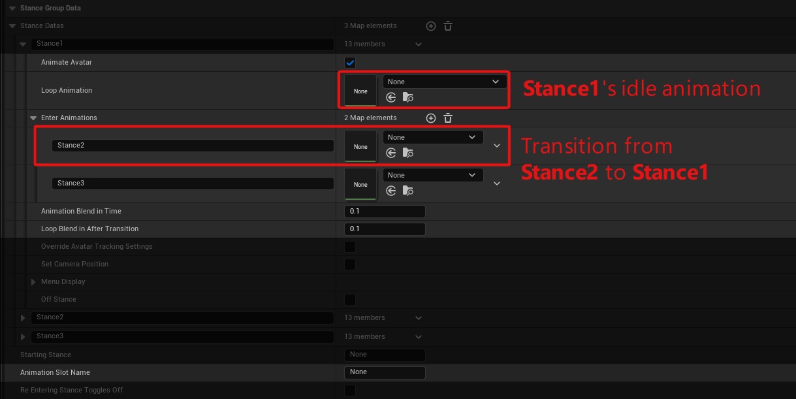Use selected asset arrow for Loop Animation
796x399 pixels.
(391, 98)
